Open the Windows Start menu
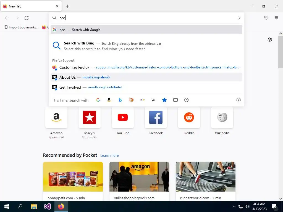This screenshot has width=283, height=212. pyautogui.click(x=7, y=206)
